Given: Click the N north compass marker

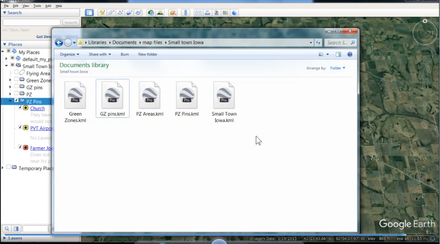Looking at the screenshot, I should point(425,21).
